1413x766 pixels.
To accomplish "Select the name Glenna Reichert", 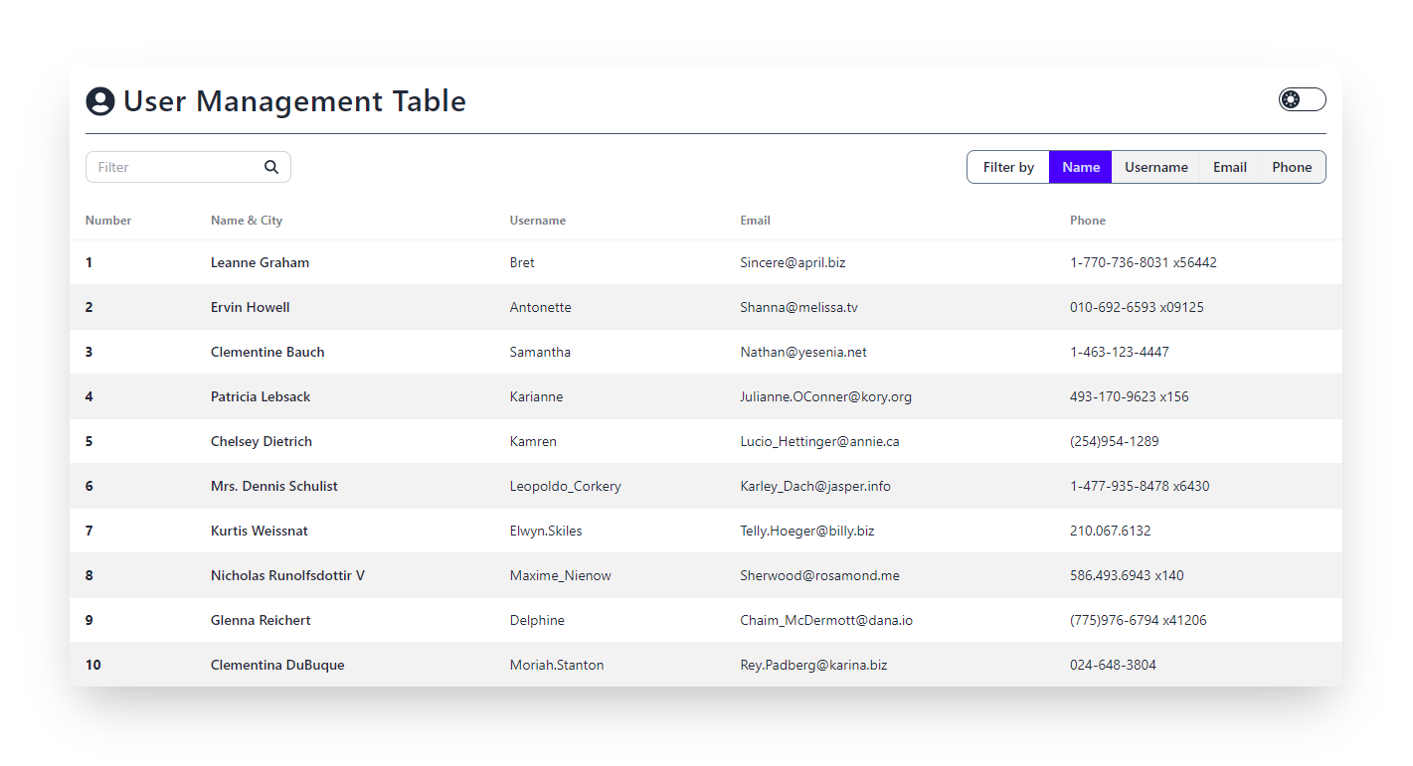I will click(261, 620).
